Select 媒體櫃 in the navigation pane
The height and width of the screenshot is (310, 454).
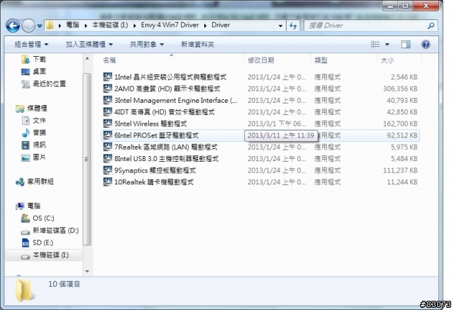tap(31, 109)
